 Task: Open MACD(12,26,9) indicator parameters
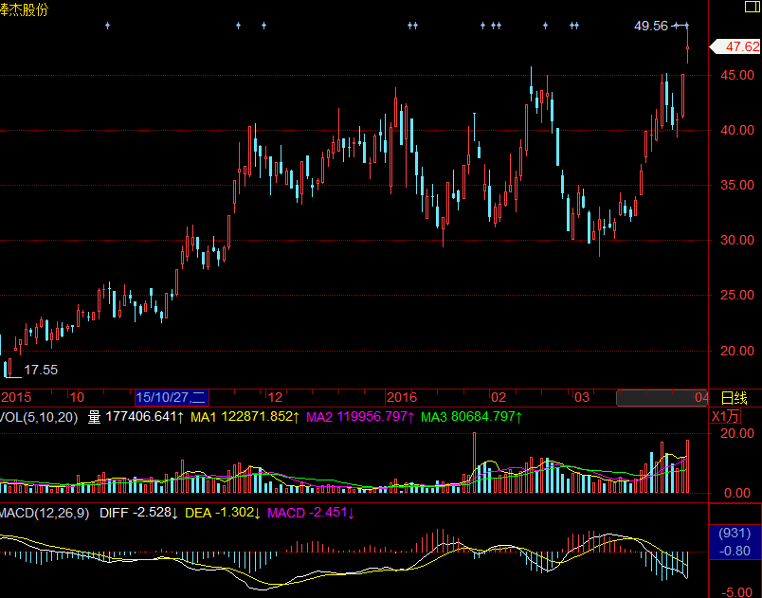click(x=45, y=513)
